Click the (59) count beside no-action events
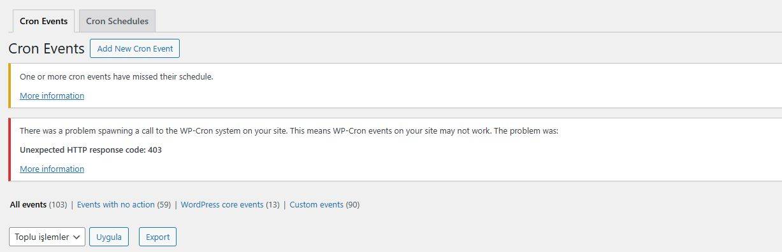Viewport: 782px width, 252px height. click(164, 204)
